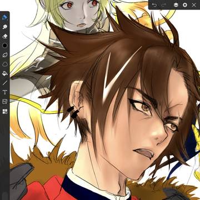Image resolution: width=200 pixels, height=200 pixels.
Task: Select the eraser tool
Action: pos(5,36)
